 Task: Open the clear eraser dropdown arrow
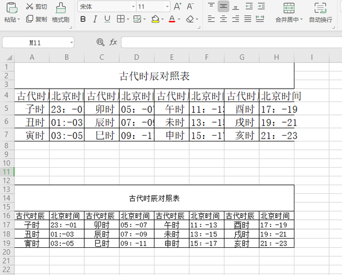coord(197,19)
